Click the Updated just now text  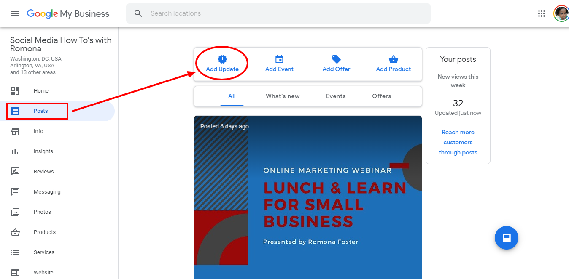click(x=458, y=113)
